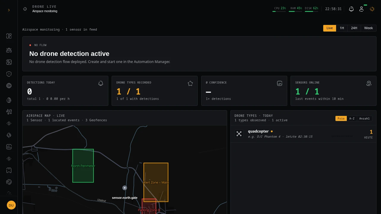Toggle light theme with the sun icon
The width and height of the screenshot is (381, 214).
tap(372, 9)
